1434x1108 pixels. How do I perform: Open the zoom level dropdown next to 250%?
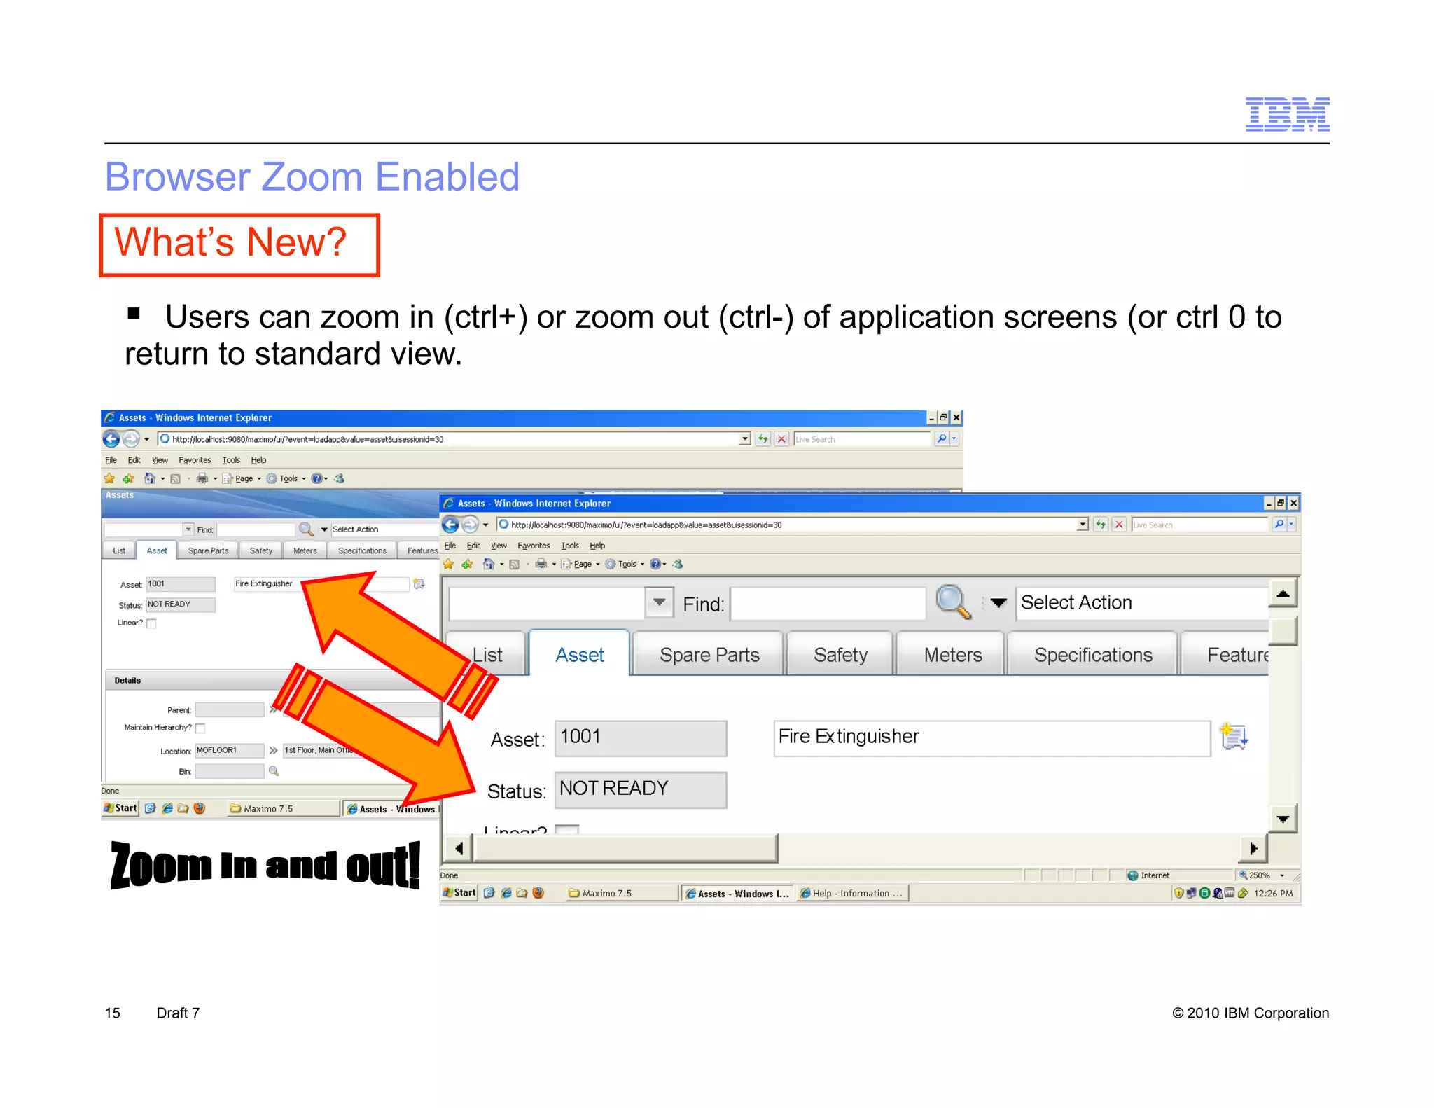pyautogui.click(x=1282, y=875)
